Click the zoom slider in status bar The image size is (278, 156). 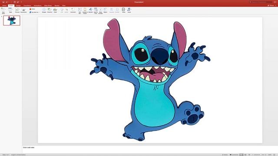(259, 155)
